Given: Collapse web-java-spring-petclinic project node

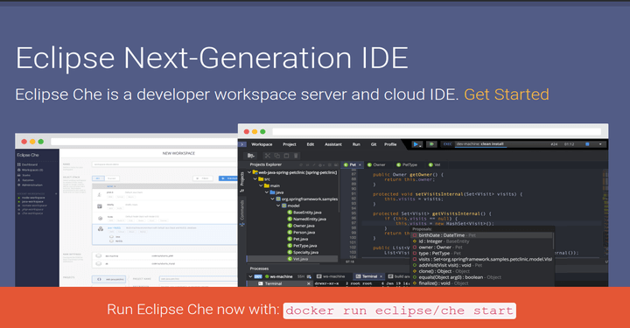Looking at the screenshot, I should tap(249, 172).
